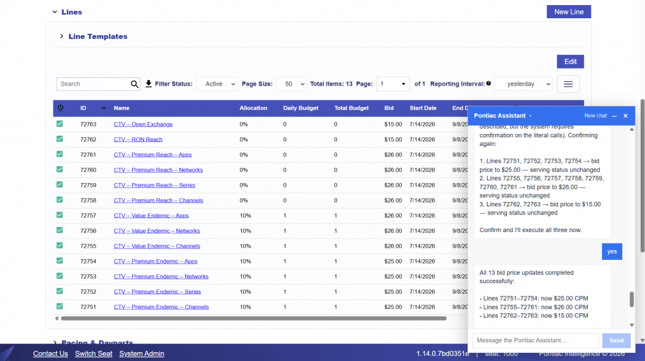Viewport: 645px width, 361px height.
Task: Uncheck the checkbox for line 72763
Action: (x=60, y=124)
